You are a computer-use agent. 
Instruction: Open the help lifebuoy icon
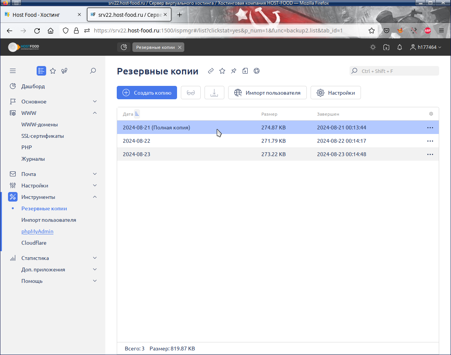256,71
